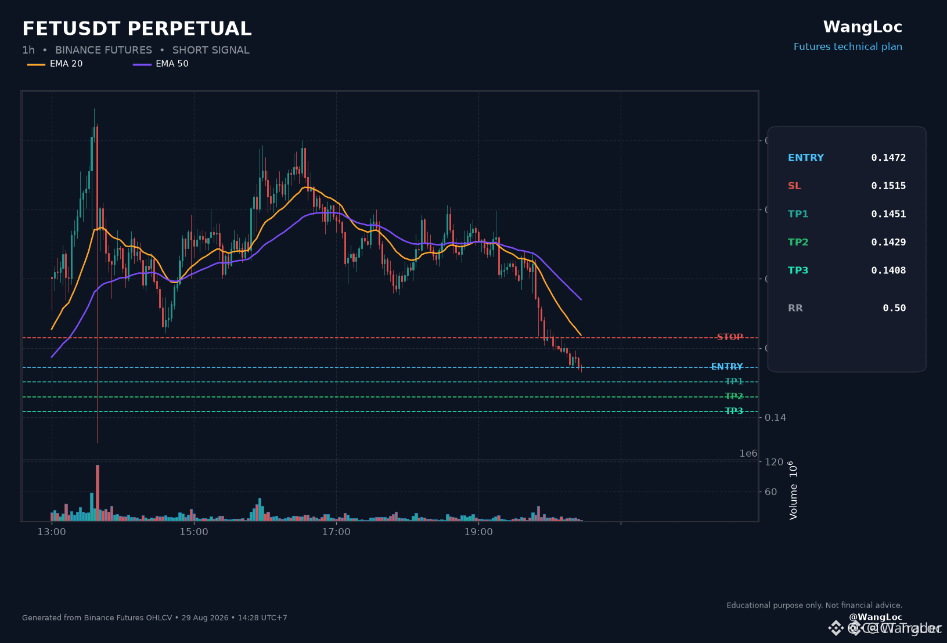
Task: Click the 0.14 price axis label
Action: (x=775, y=418)
